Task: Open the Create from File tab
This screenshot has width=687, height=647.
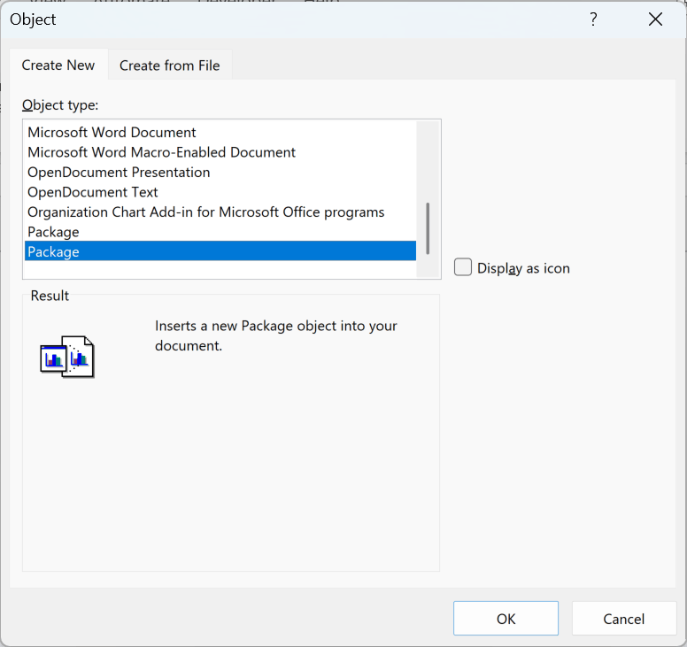Action: (170, 65)
